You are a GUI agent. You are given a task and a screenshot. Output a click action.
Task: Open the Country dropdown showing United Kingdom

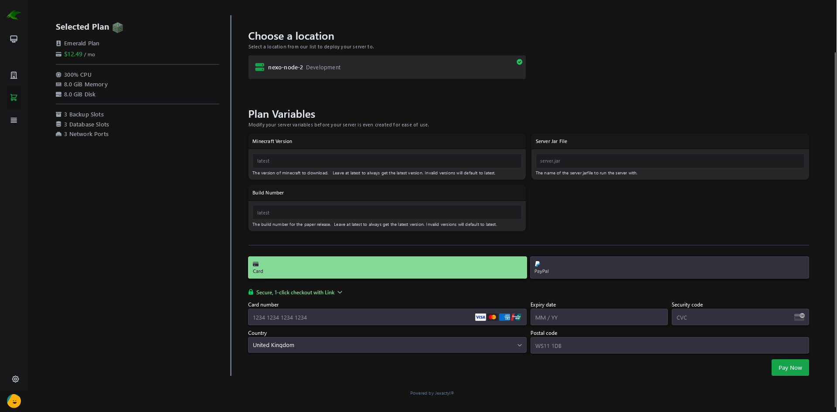tap(387, 345)
